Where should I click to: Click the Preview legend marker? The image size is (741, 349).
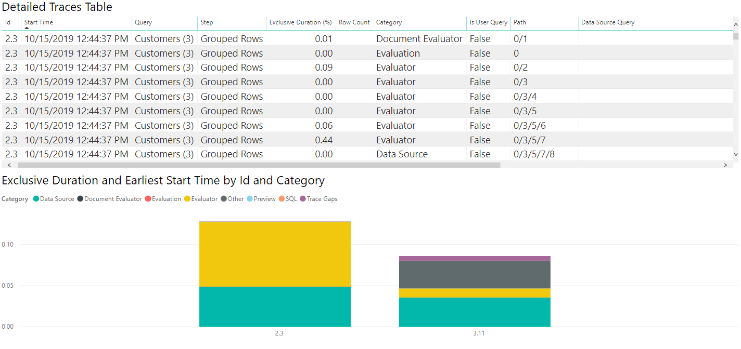[x=249, y=199]
